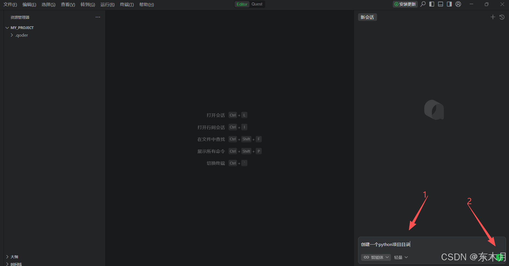This screenshot has width=509, height=266.
Task: Click the 切换终端 shortcut hint
Action: coord(216,163)
